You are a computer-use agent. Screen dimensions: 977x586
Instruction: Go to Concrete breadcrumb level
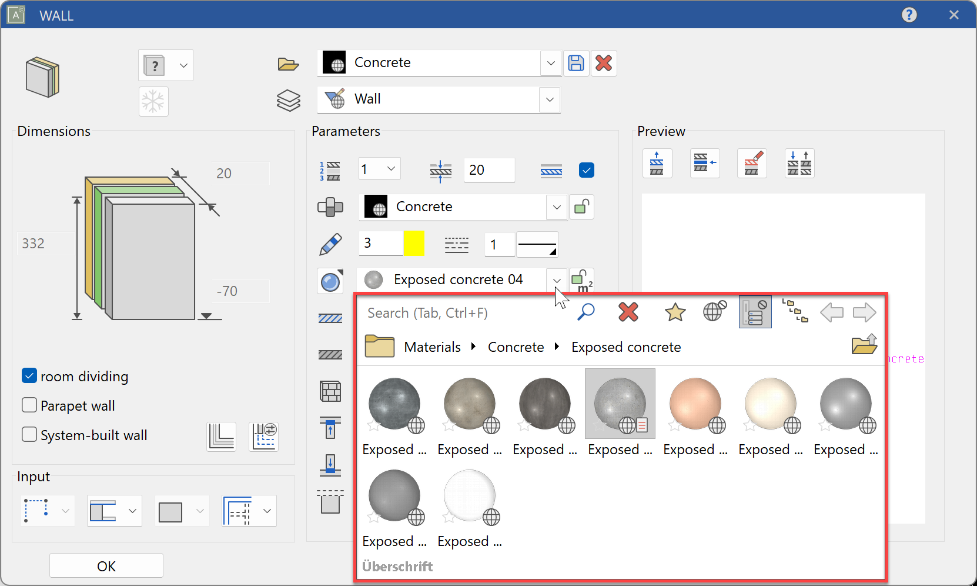coord(516,347)
